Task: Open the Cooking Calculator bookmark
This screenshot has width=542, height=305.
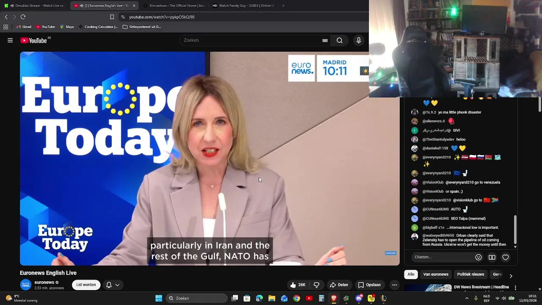Action: 98,27
